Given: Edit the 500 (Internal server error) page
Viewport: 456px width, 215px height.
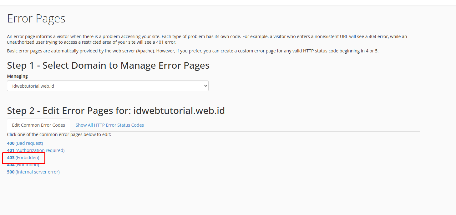Looking at the screenshot, I should [x=33, y=172].
